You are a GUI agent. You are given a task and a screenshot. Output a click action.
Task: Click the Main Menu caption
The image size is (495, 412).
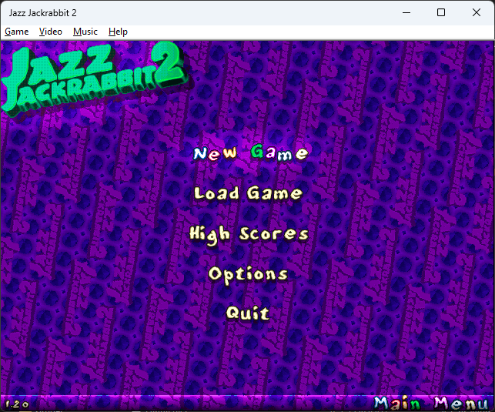click(x=431, y=404)
